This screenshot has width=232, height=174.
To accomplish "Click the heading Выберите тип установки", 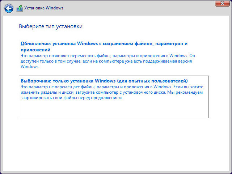I will pos(51,26).
